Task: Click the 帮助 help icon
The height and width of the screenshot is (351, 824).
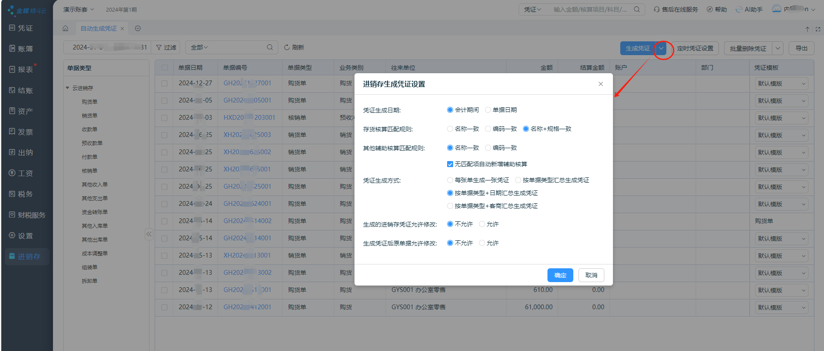Action: (x=709, y=9)
